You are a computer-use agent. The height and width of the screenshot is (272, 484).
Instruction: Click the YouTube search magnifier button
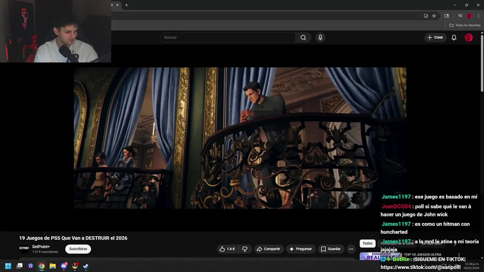[x=303, y=37]
